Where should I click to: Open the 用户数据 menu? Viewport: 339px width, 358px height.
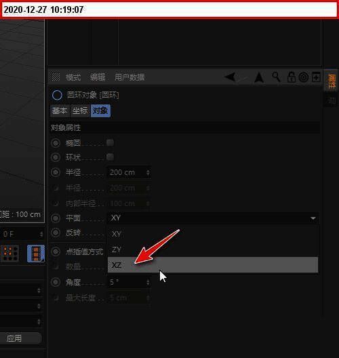pos(129,77)
